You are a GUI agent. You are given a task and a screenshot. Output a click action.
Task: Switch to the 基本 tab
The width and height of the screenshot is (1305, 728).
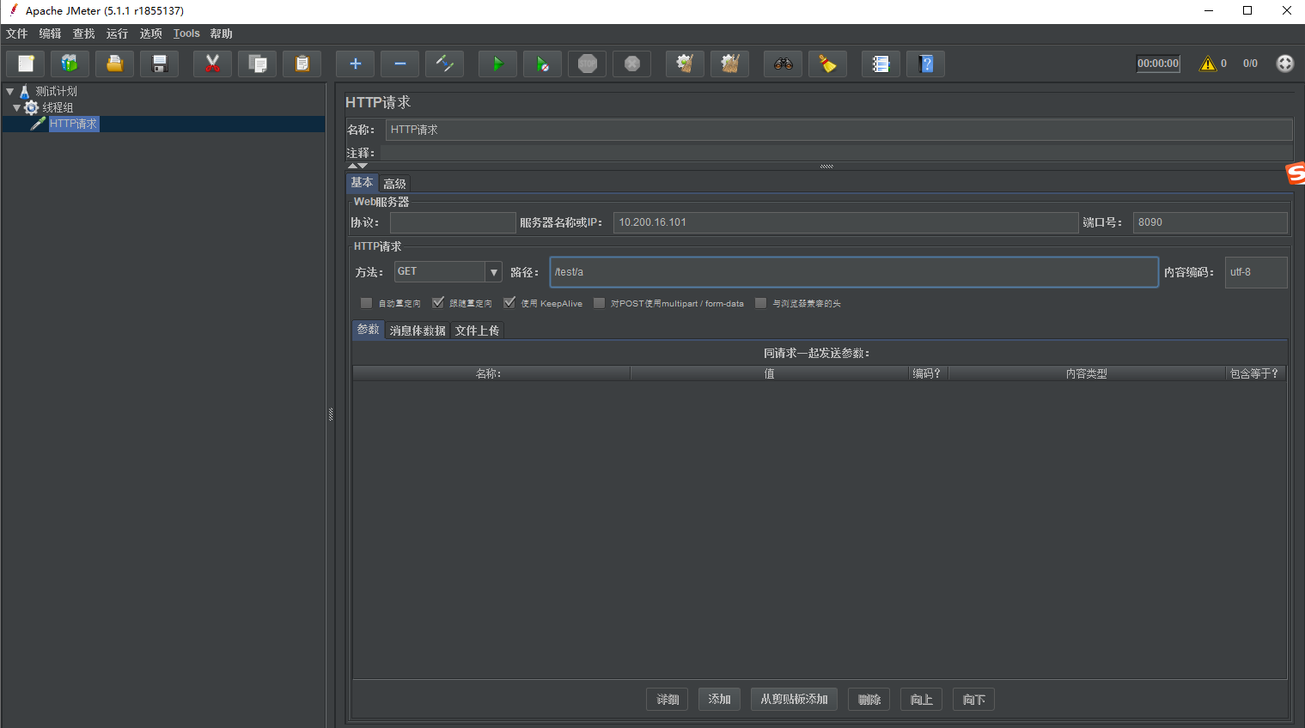362,183
